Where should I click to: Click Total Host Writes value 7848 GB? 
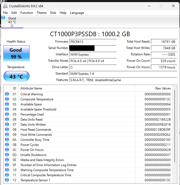(164, 48)
